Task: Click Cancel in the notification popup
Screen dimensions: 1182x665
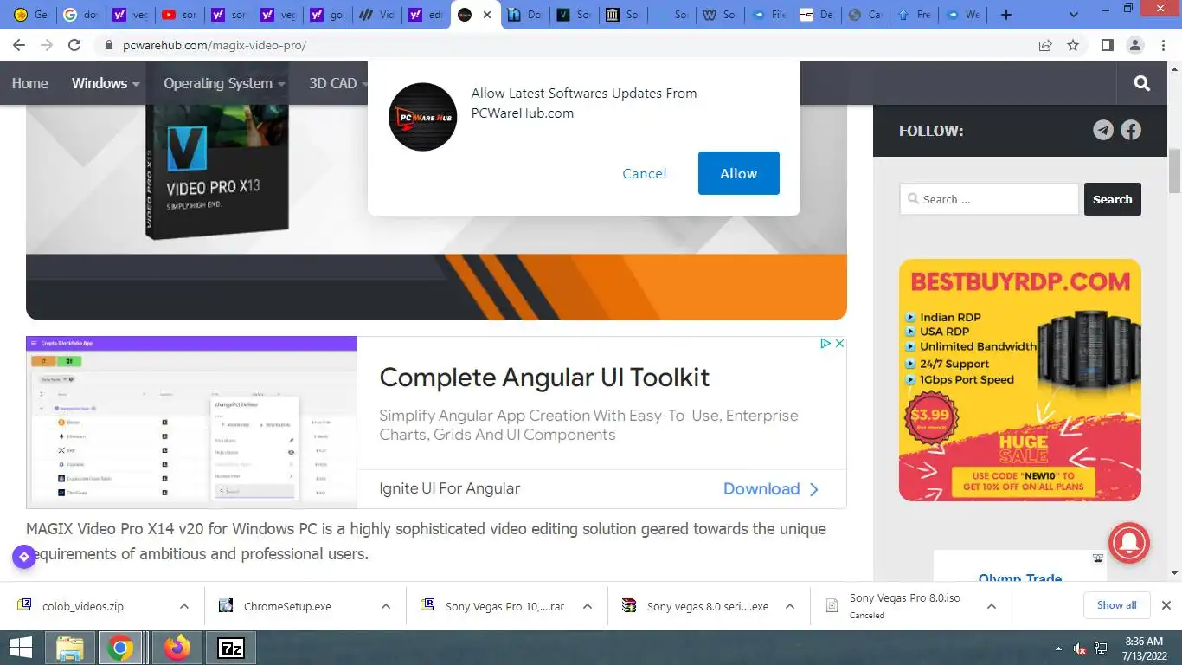Action: [x=645, y=173]
